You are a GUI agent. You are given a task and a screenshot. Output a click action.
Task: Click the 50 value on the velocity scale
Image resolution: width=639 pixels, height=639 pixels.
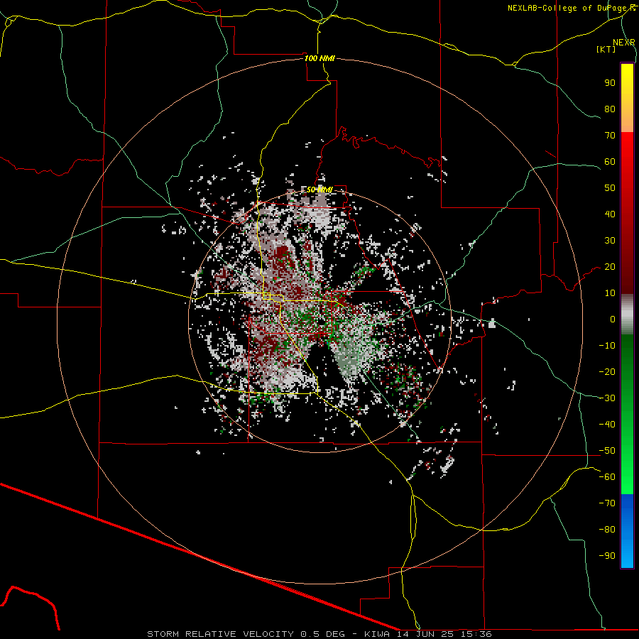pos(610,188)
